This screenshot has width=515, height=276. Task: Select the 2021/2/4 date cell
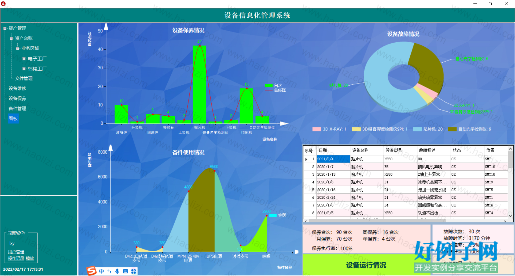click(x=333, y=159)
